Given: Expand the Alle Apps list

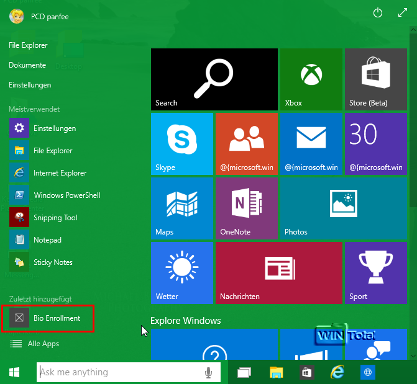Looking at the screenshot, I should [x=43, y=344].
